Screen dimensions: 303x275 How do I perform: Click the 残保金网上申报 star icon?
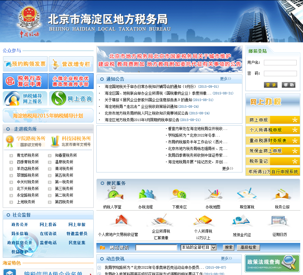pos(295,151)
